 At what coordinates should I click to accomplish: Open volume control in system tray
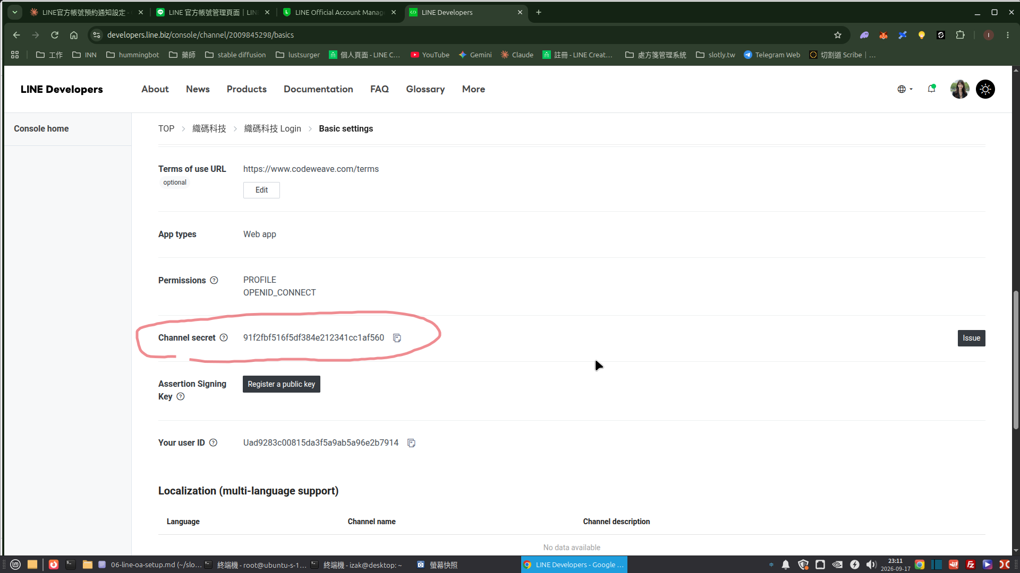pos(871,565)
